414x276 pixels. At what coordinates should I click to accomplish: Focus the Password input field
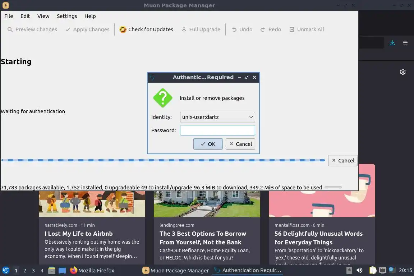[x=217, y=130]
